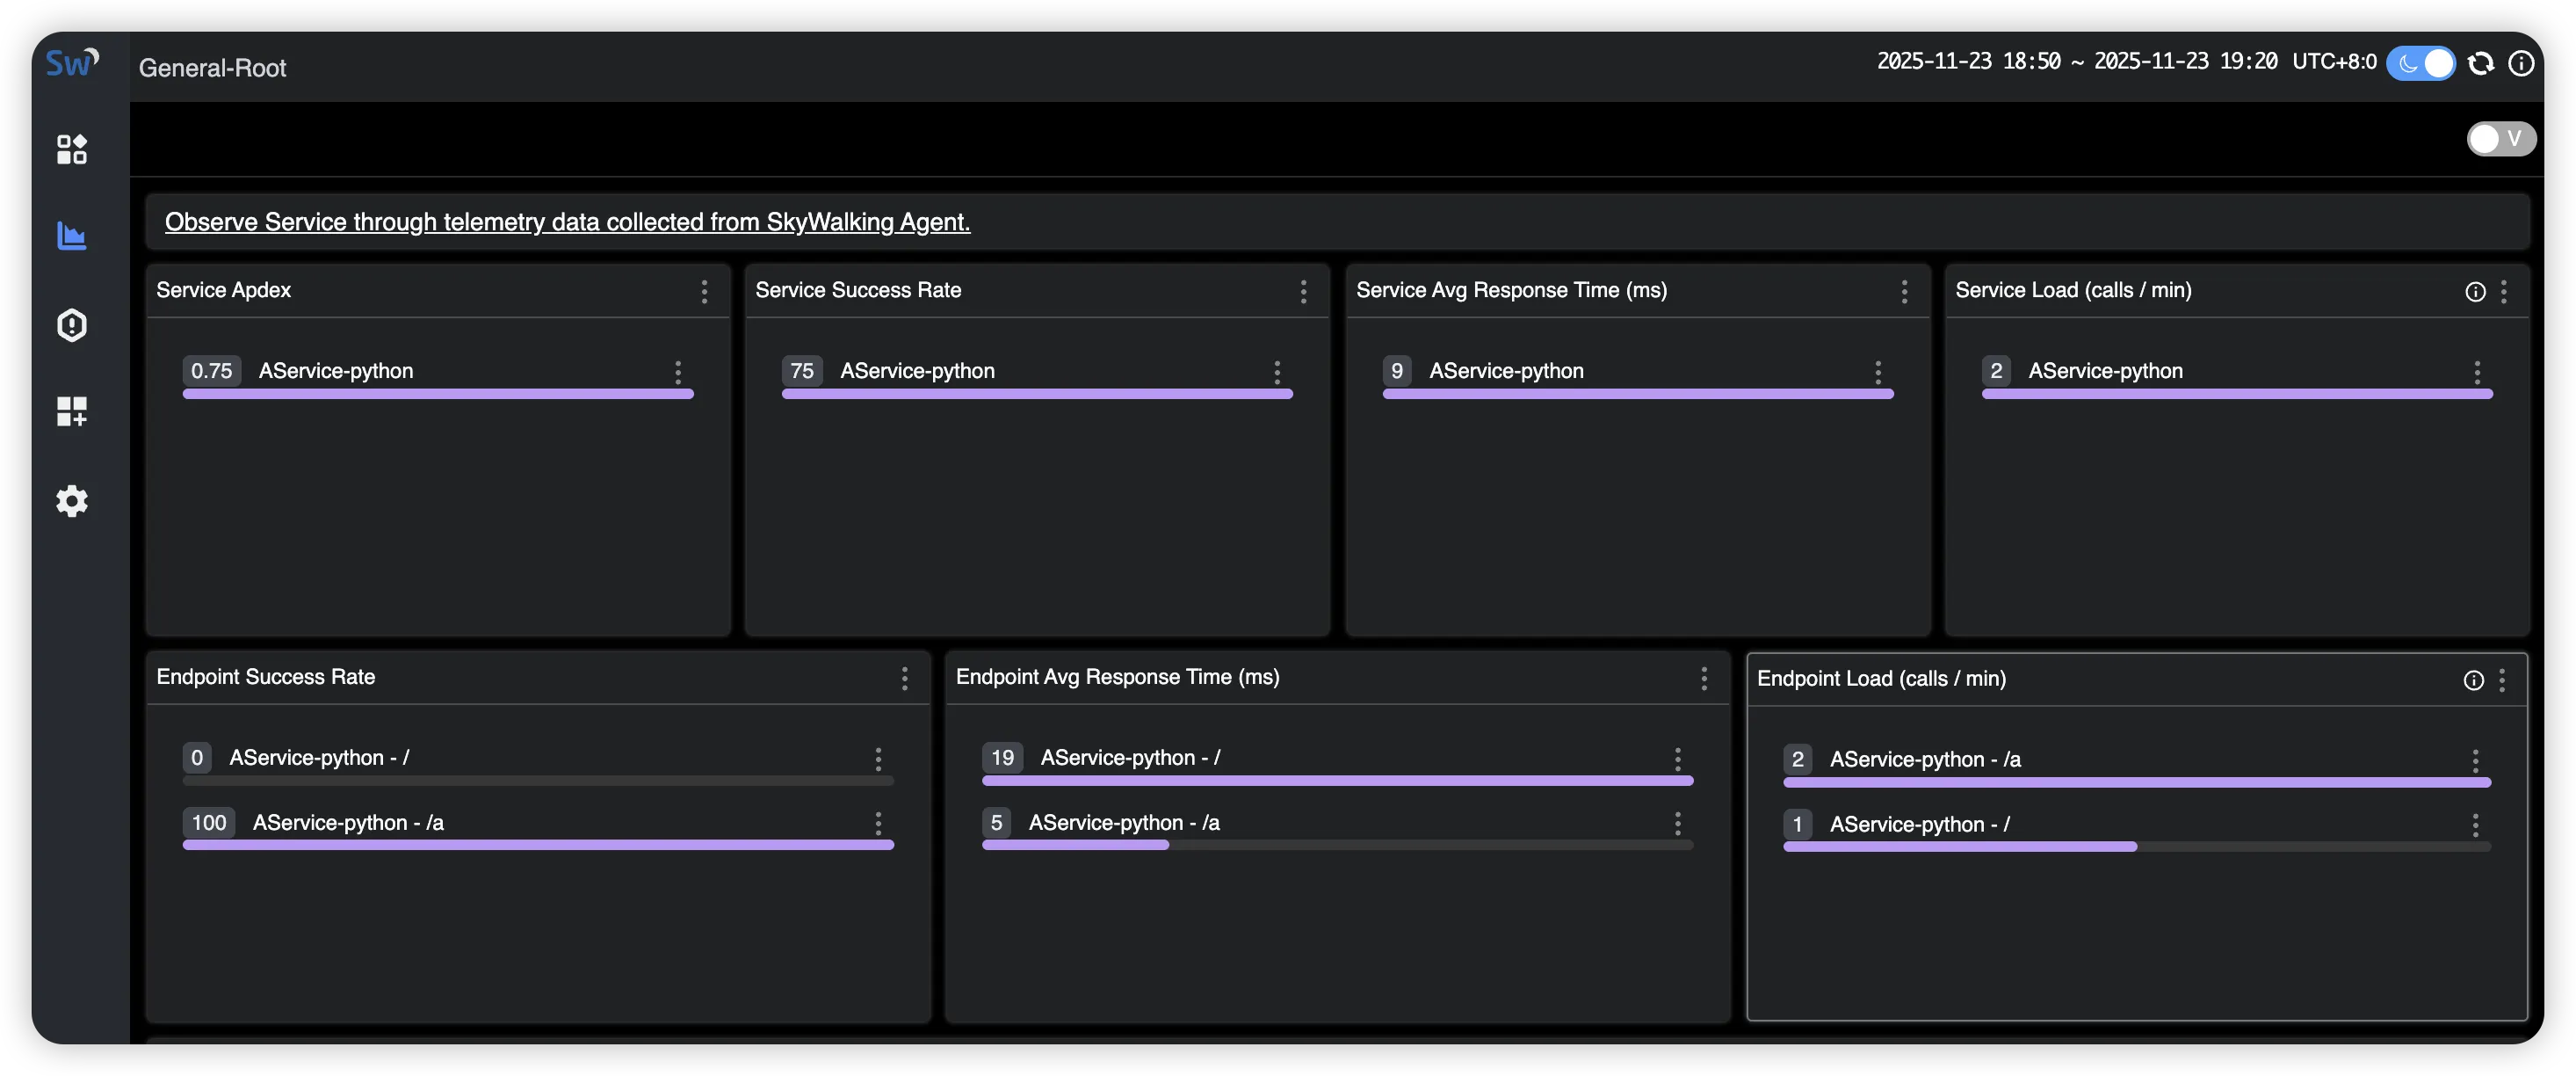
Task: Click the Observe Service SkyWalking Agent link
Action: (567, 222)
